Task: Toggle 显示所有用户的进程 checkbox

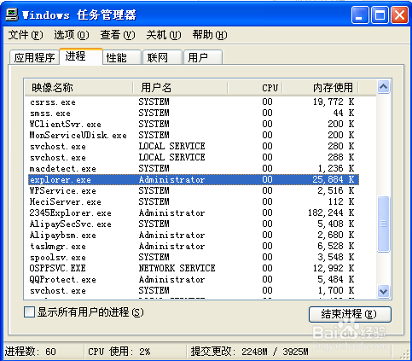Action: coord(30,312)
